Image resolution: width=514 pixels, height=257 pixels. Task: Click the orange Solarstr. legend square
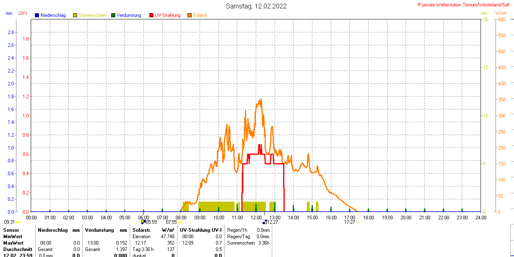point(190,15)
